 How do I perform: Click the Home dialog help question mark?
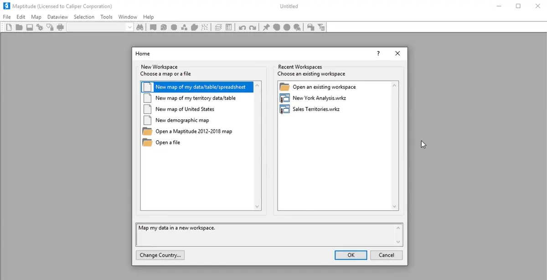coord(378,53)
